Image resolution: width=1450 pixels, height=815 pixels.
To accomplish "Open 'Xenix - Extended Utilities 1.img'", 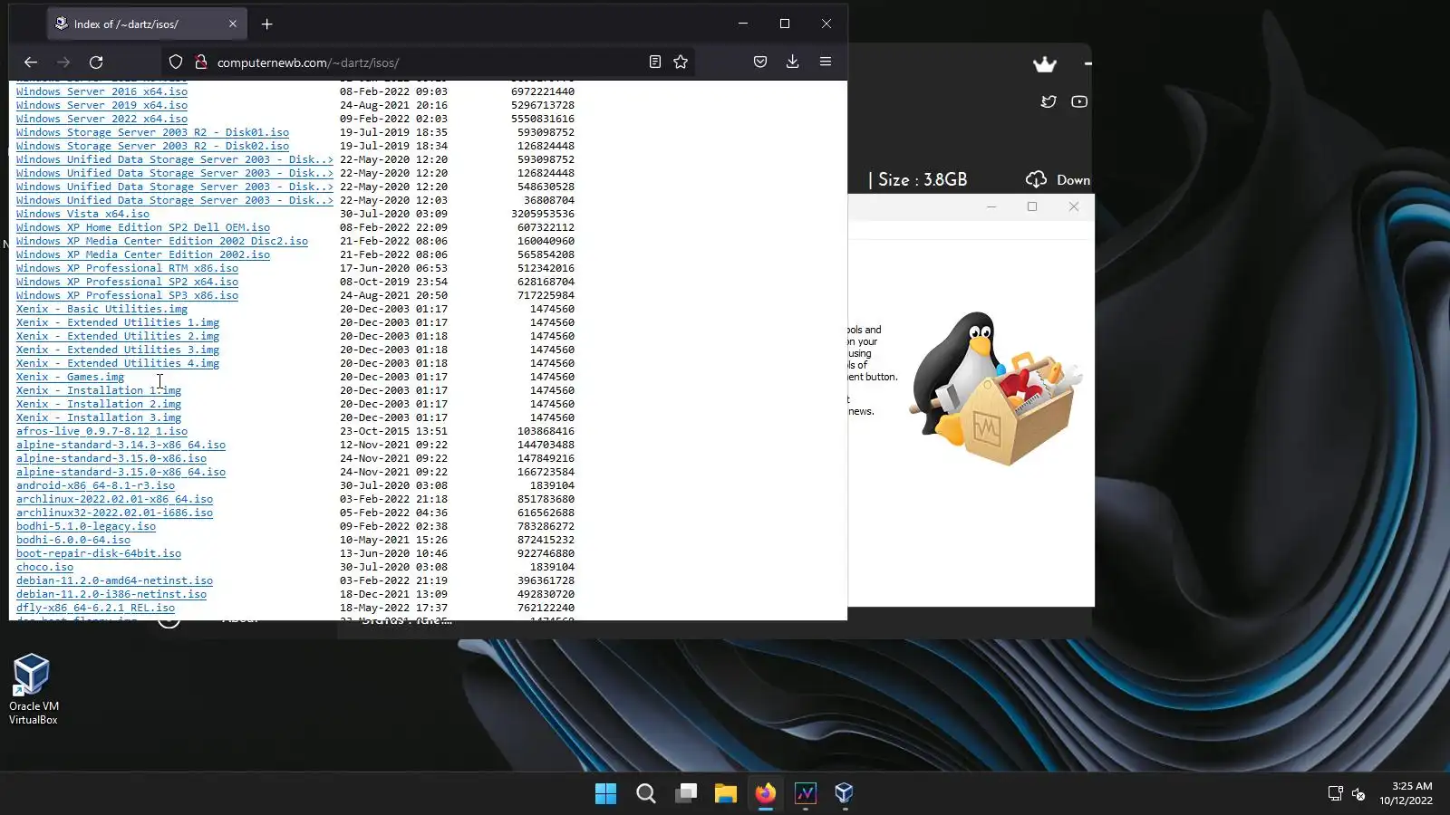I will [x=118, y=322].
